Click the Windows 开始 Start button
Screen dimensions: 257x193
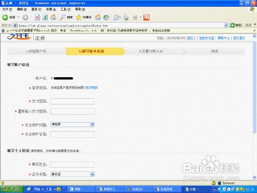12,189
